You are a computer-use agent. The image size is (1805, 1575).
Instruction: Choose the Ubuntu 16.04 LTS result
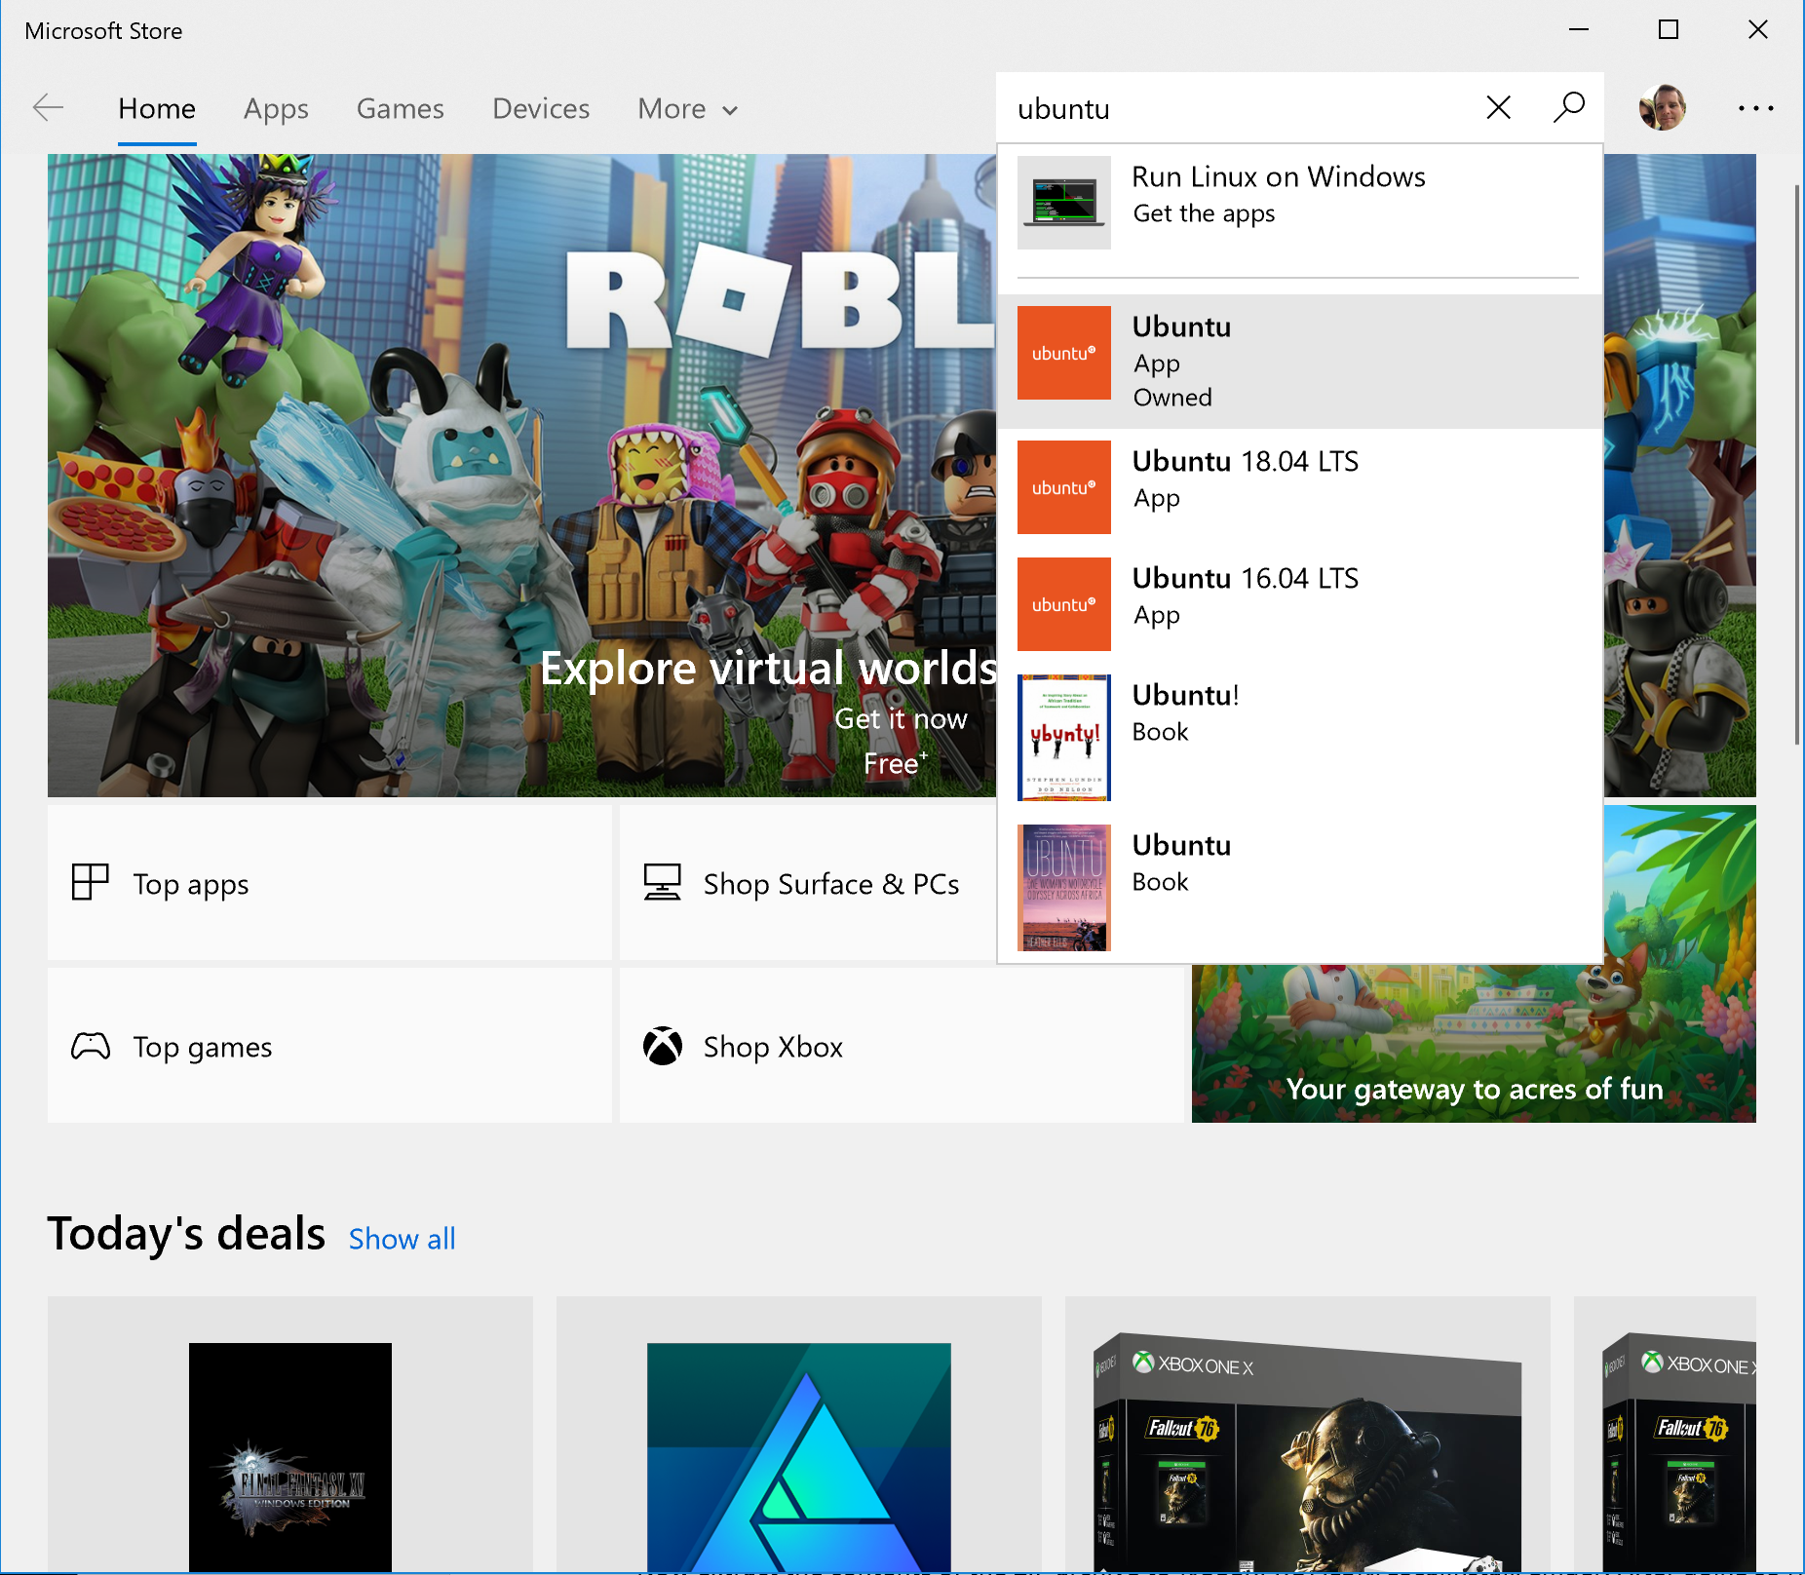(1300, 604)
